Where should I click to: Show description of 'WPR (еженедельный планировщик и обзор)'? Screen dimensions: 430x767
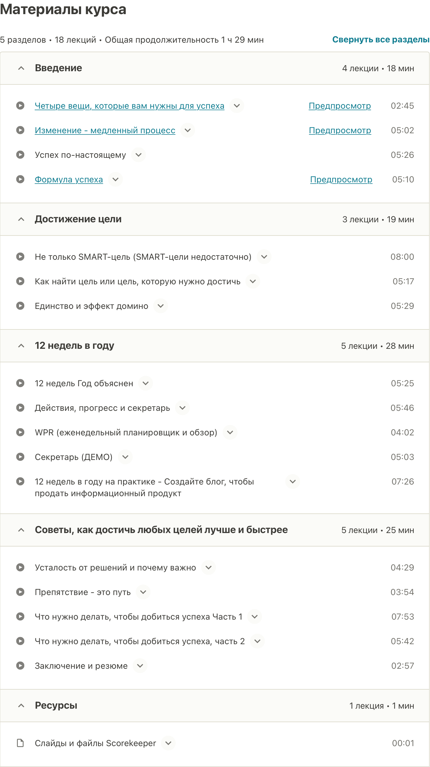tap(230, 432)
